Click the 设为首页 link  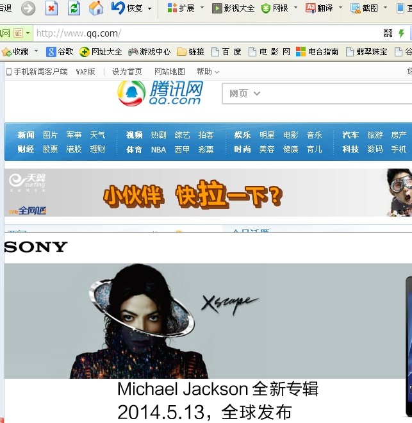click(127, 72)
